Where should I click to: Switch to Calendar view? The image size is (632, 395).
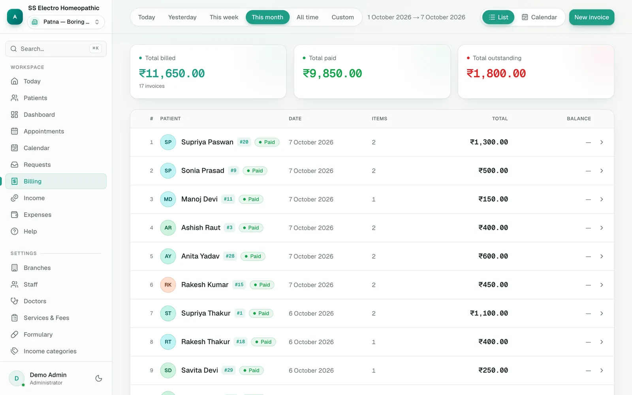(539, 17)
